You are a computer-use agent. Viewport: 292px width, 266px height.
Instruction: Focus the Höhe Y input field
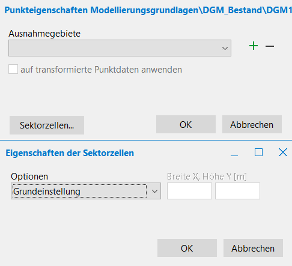point(237,191)
